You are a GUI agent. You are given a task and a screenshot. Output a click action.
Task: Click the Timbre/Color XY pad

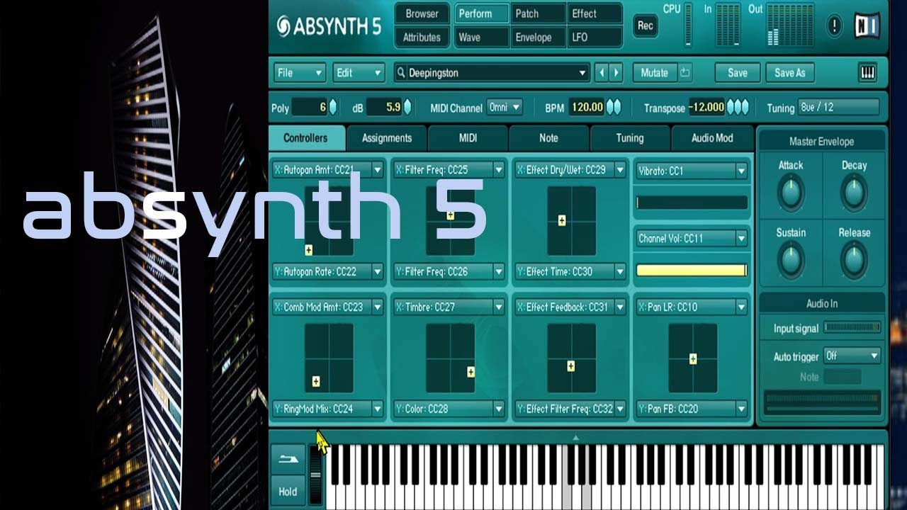[450, 358]
